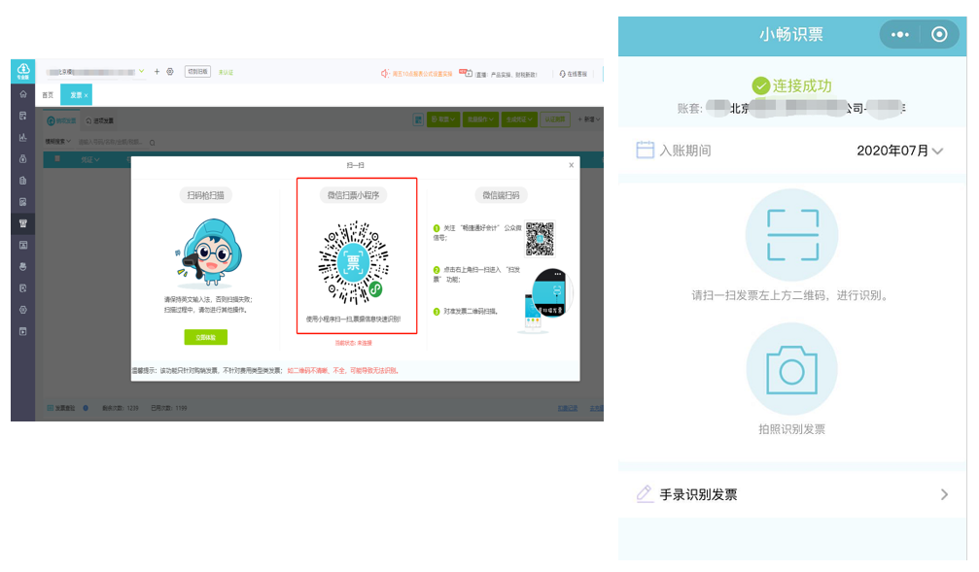Open 手录识别发票 entry
The image size is (979, 572).
(791, 494)
